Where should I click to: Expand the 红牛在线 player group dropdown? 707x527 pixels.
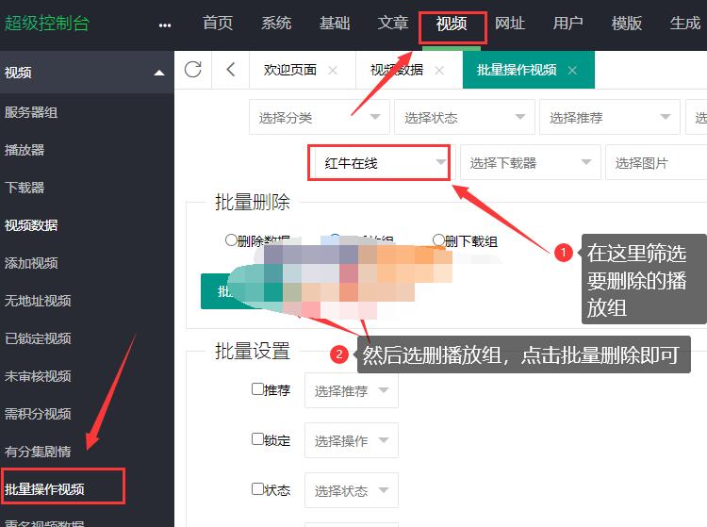(383, 163)
